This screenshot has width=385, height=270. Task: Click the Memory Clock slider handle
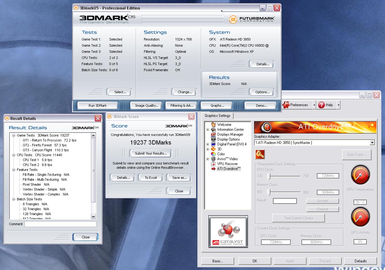coord(269,192)
